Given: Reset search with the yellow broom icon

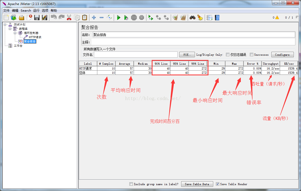Looking at the screenshot, I should (200, 18).
